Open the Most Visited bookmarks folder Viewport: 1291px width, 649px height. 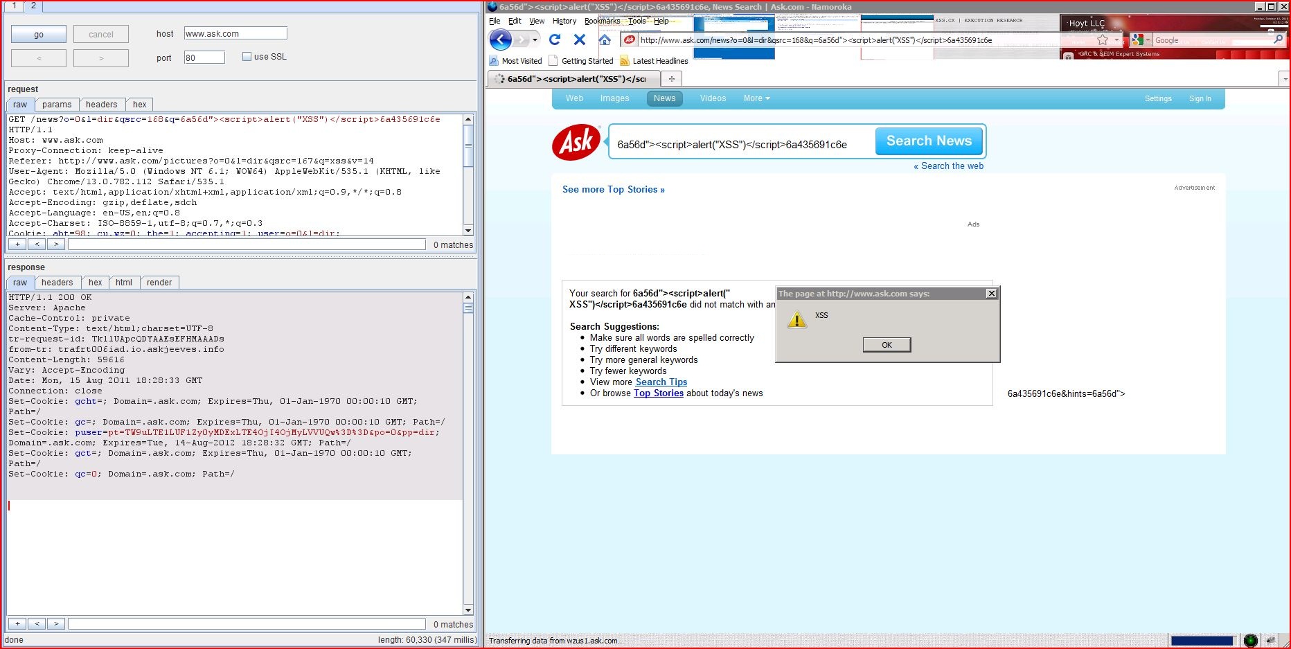pos(516,61)
